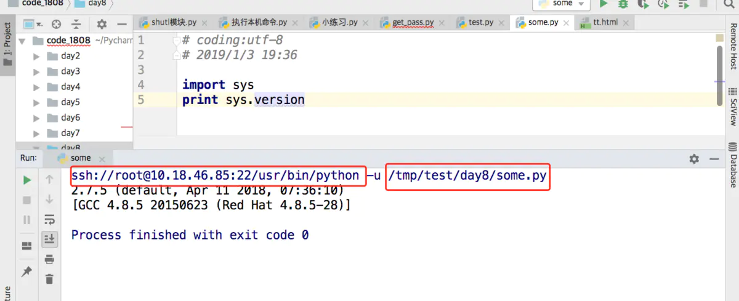Toggle soft-wrap in the Run console
Viewport: 739px width, 301px height.
tap(49, 220)
